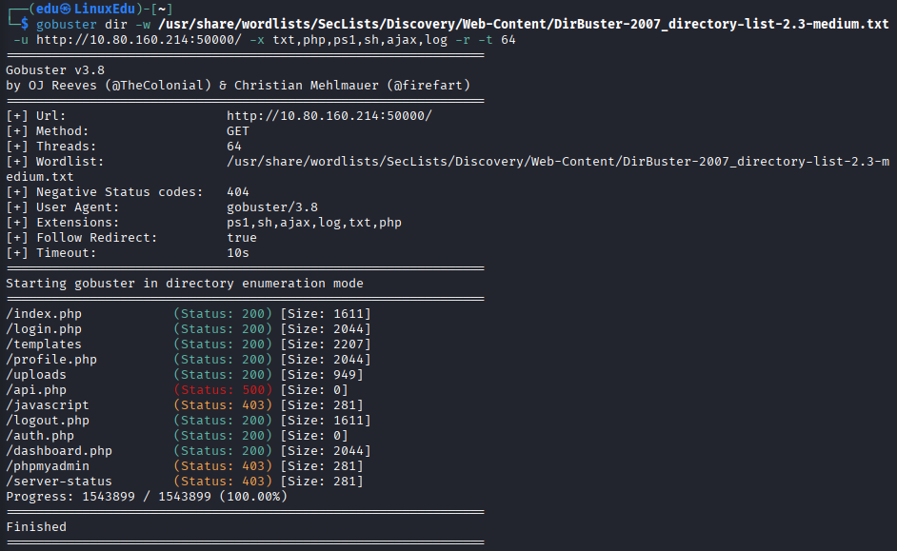Click the /index.php result path
897x551 pixels.
tap(44, 314)
